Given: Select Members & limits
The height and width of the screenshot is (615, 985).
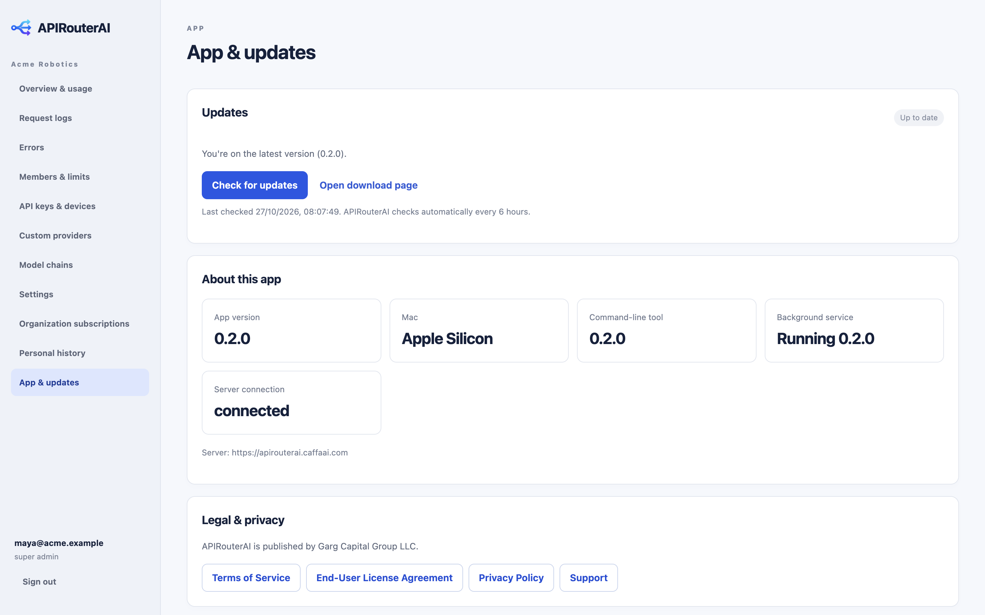Looking at the screenshot, I should tap(80, 177).
